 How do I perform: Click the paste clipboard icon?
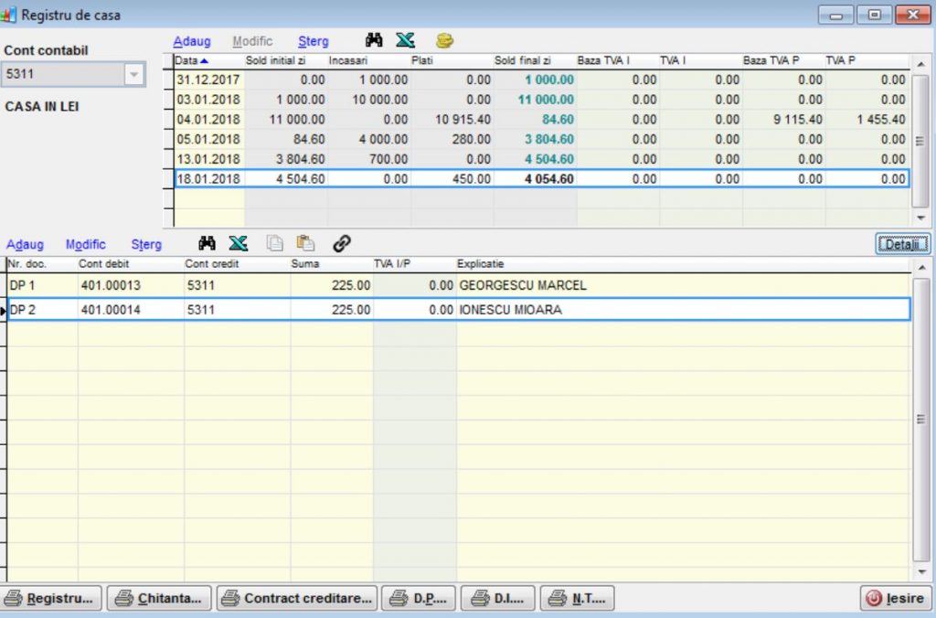pyautogui.click(x=305, y=244)
